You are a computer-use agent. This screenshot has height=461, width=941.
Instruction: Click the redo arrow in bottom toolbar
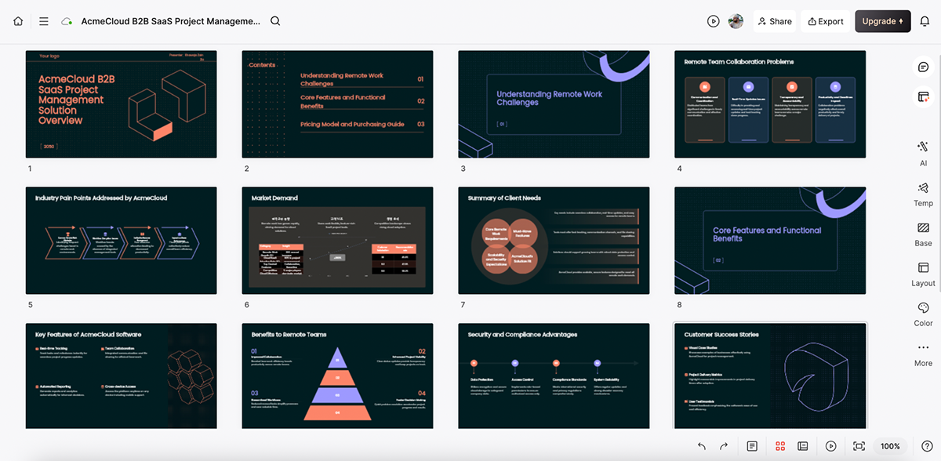pyautogui.click(x=724, y=445)
